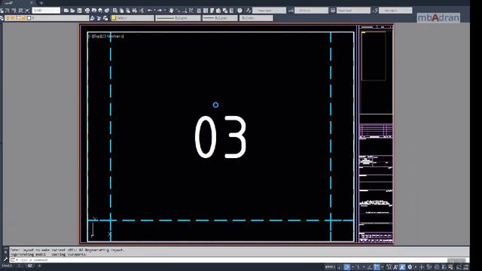
Task: Open the Sheet Set Manager icon
Action: pyautogui.click(x=218, y=11)
